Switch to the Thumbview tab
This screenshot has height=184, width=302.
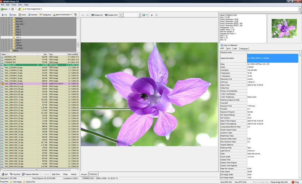93,174
